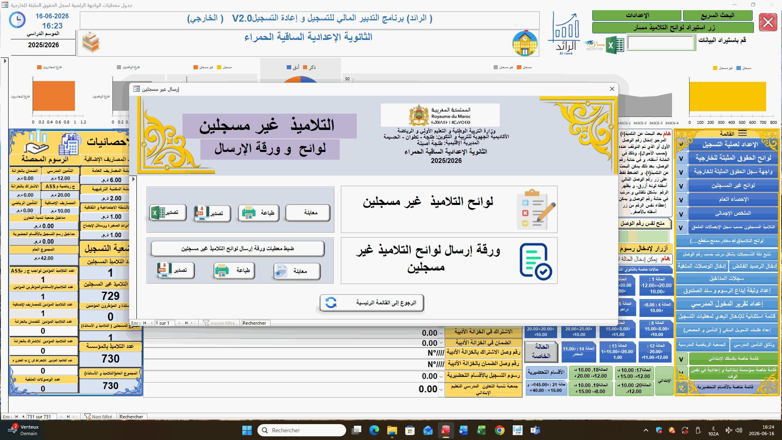Click the Windows taskbar search box
The width and height of the screenshot is (782, 440).
pyautogui.click(x=301, y=430)
